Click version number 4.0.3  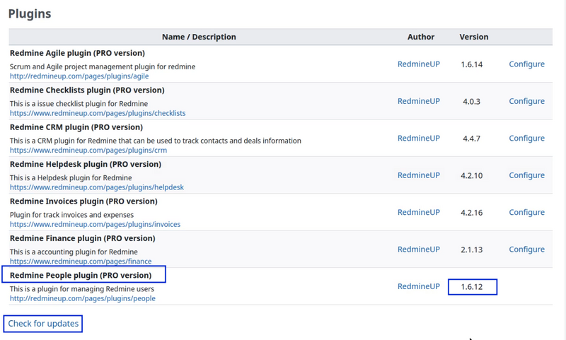point(472,102)
